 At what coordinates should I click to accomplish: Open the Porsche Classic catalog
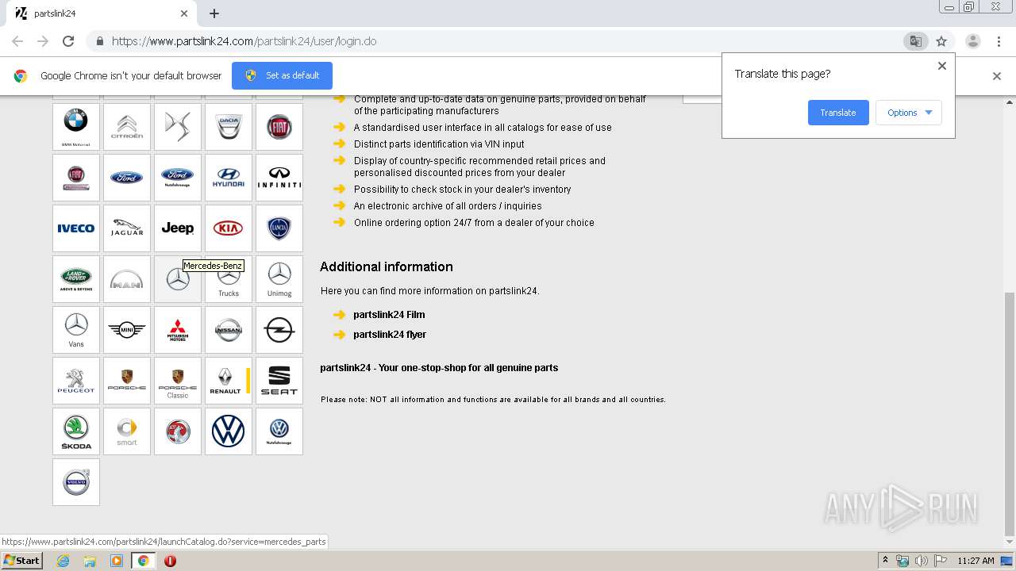pos(178,381)
